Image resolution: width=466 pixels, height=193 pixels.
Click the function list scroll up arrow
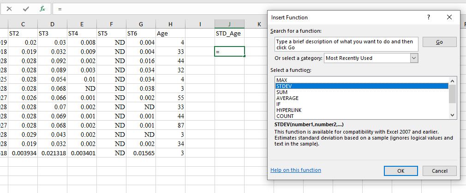coord(452,81)
